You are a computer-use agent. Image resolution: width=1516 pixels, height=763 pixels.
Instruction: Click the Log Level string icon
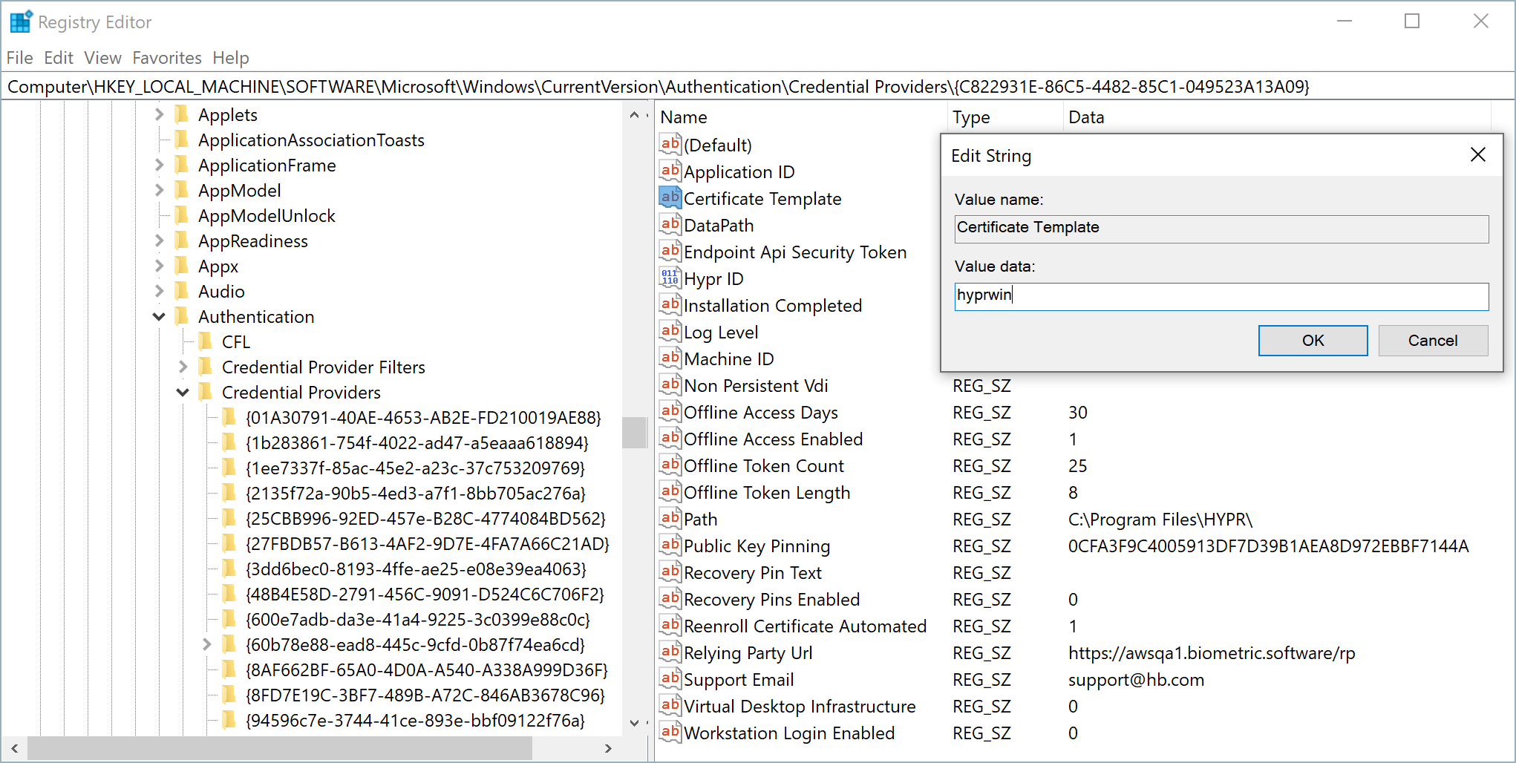click(670, 331)
